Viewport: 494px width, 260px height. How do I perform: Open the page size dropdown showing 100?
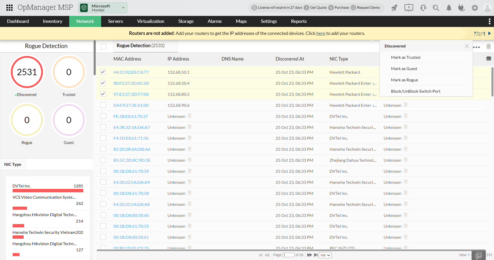(325, 255)
